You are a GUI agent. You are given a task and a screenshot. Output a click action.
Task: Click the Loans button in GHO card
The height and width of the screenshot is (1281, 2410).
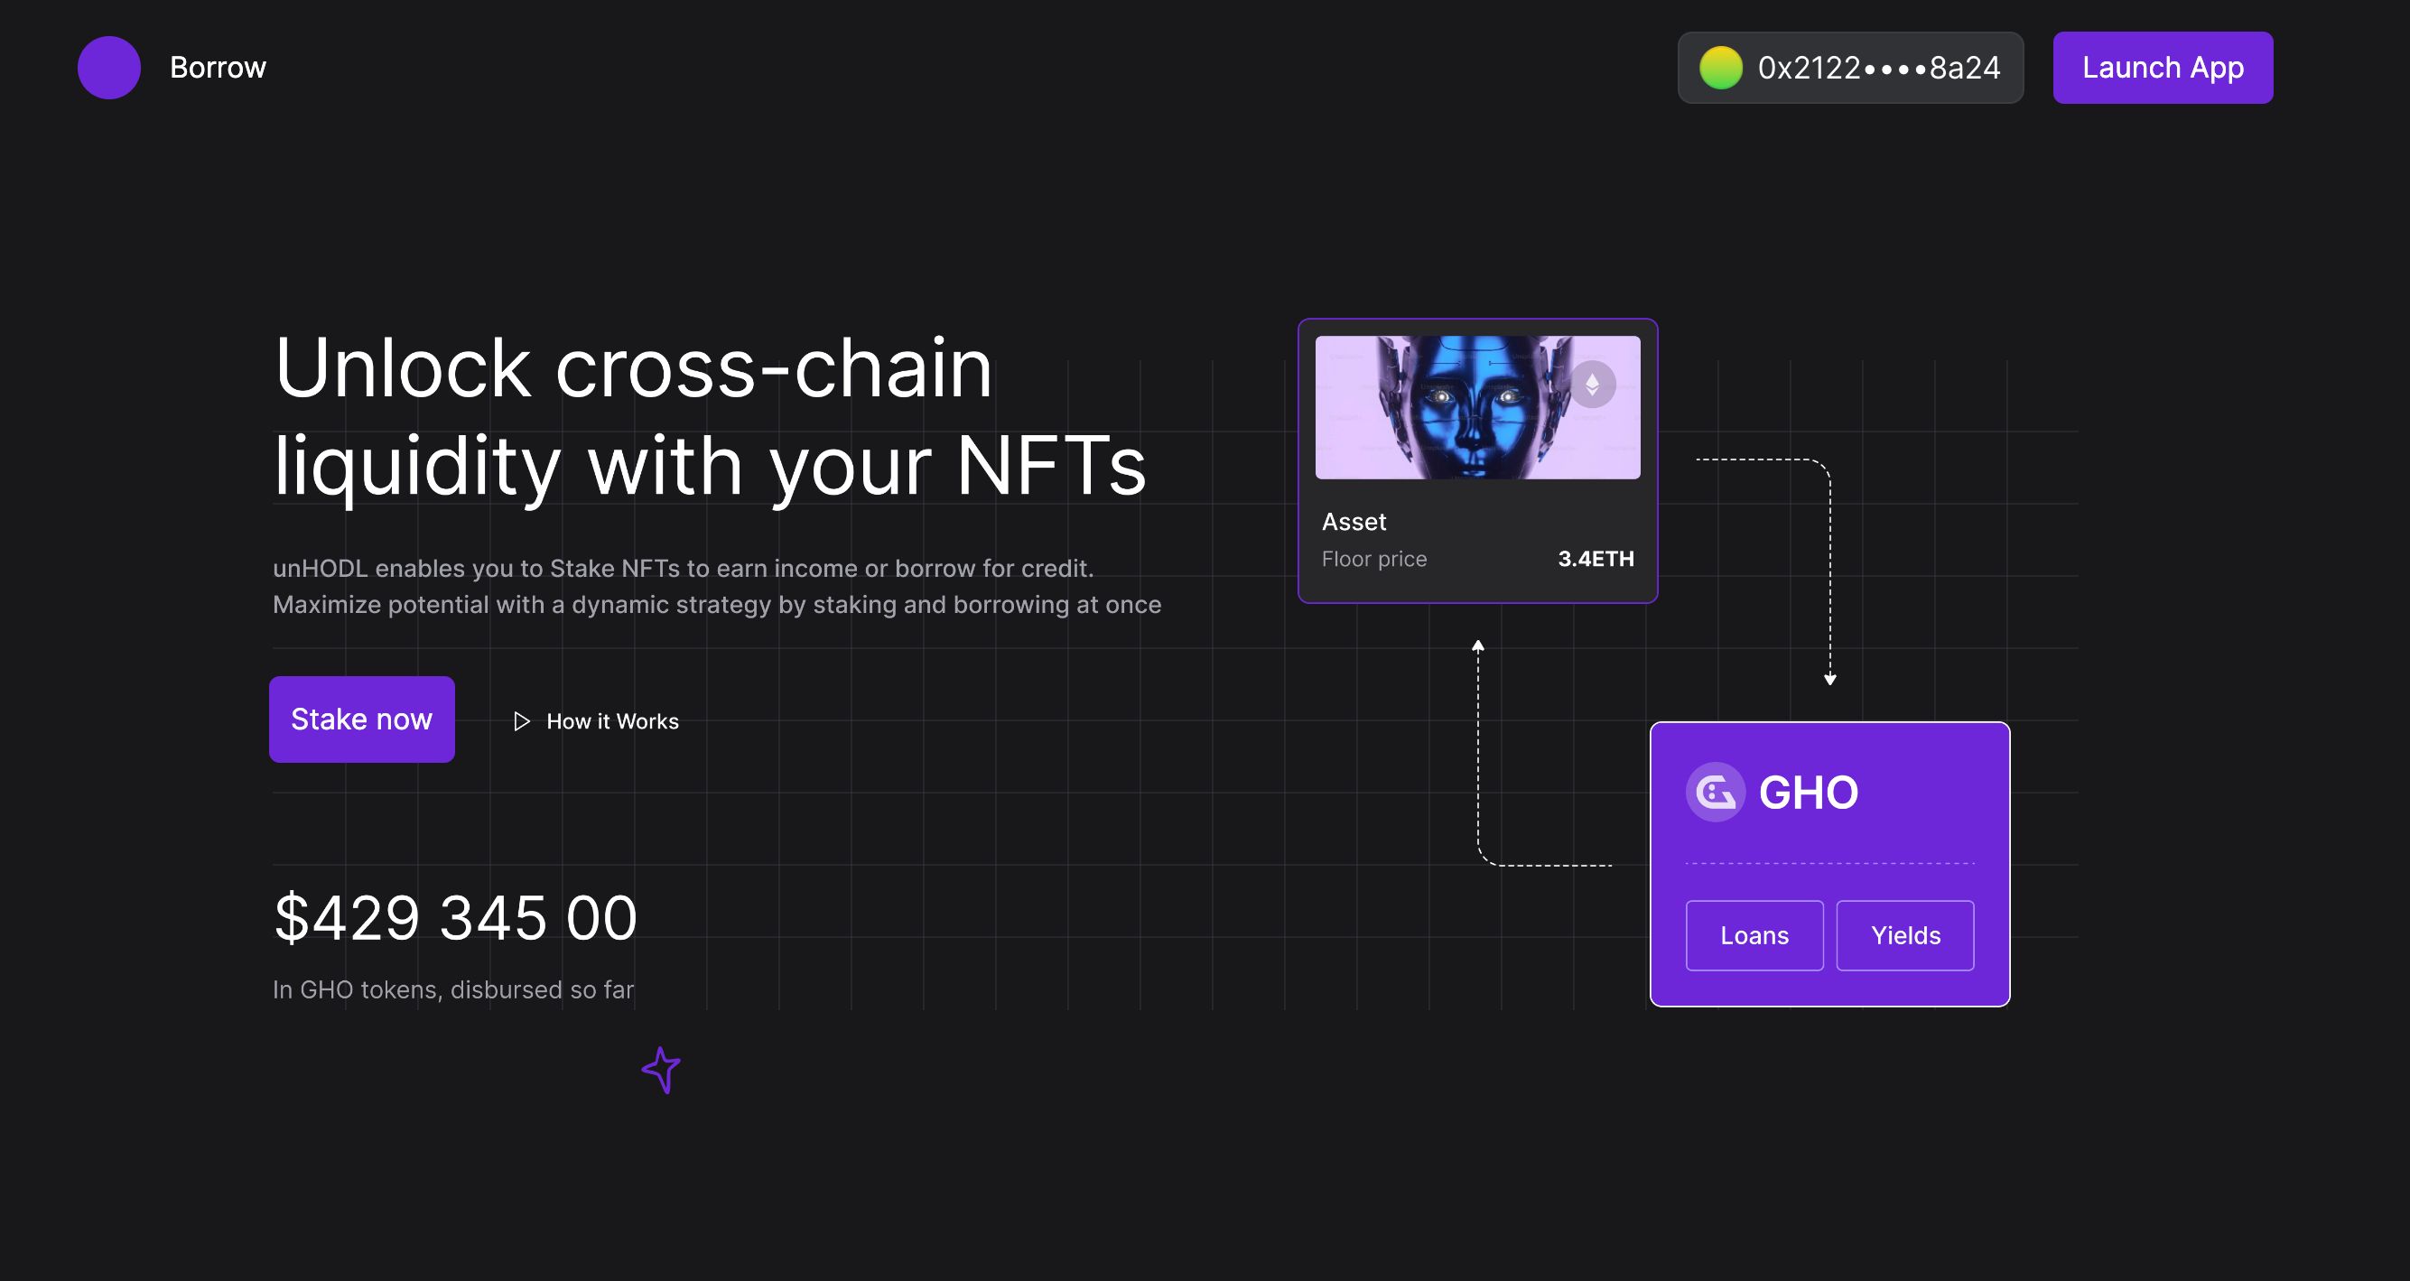1754,935
